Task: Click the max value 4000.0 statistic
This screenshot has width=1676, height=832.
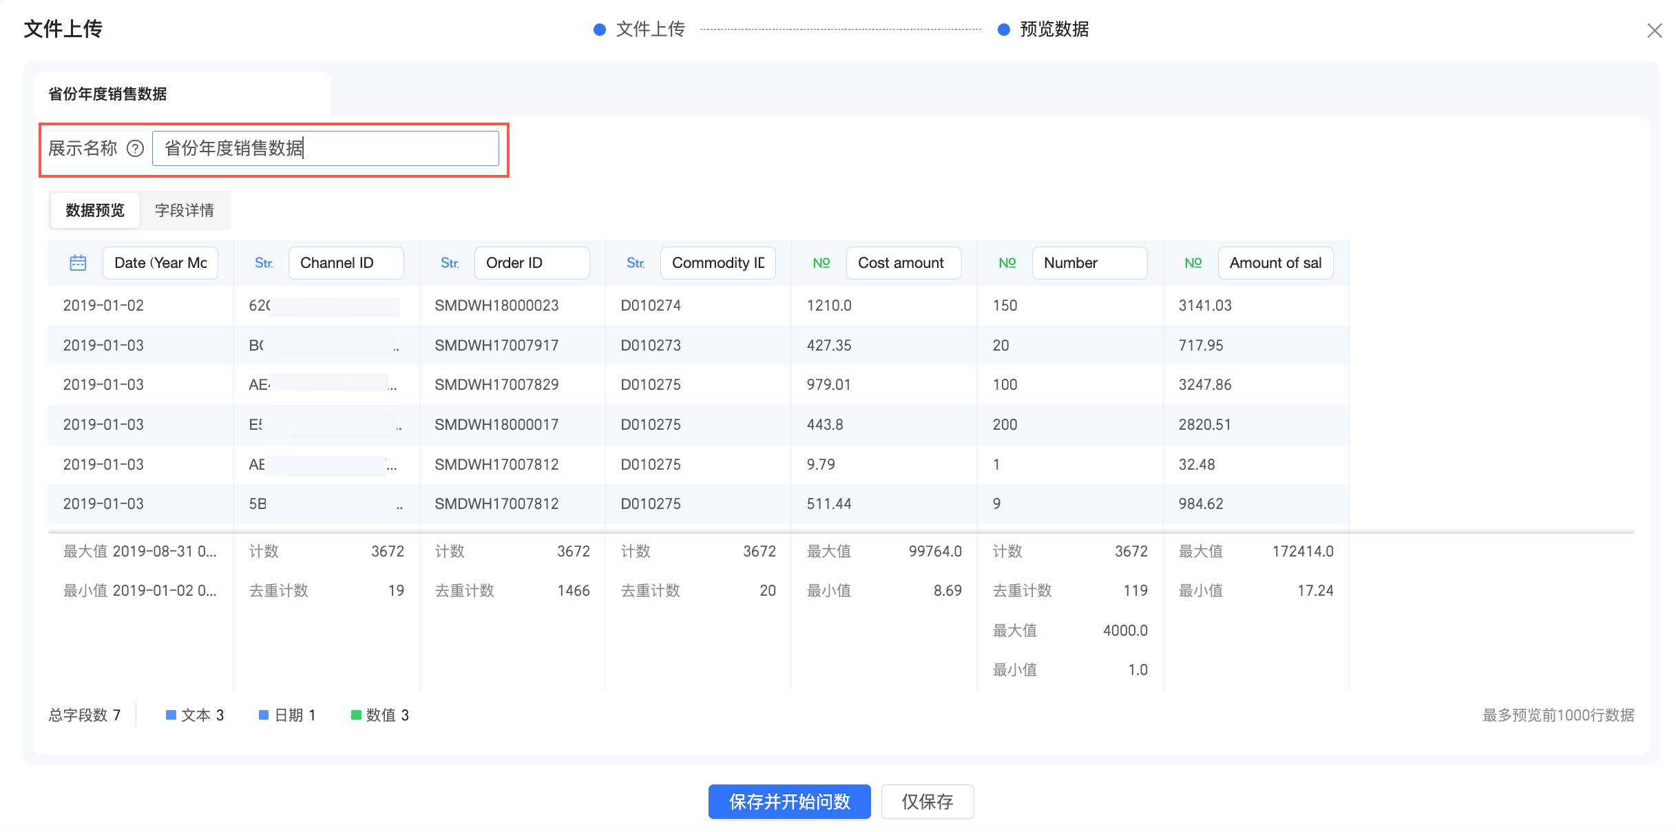Action: click(1125, 631)
